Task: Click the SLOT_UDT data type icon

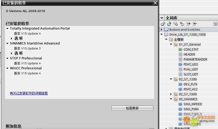Action: (180, 74)
